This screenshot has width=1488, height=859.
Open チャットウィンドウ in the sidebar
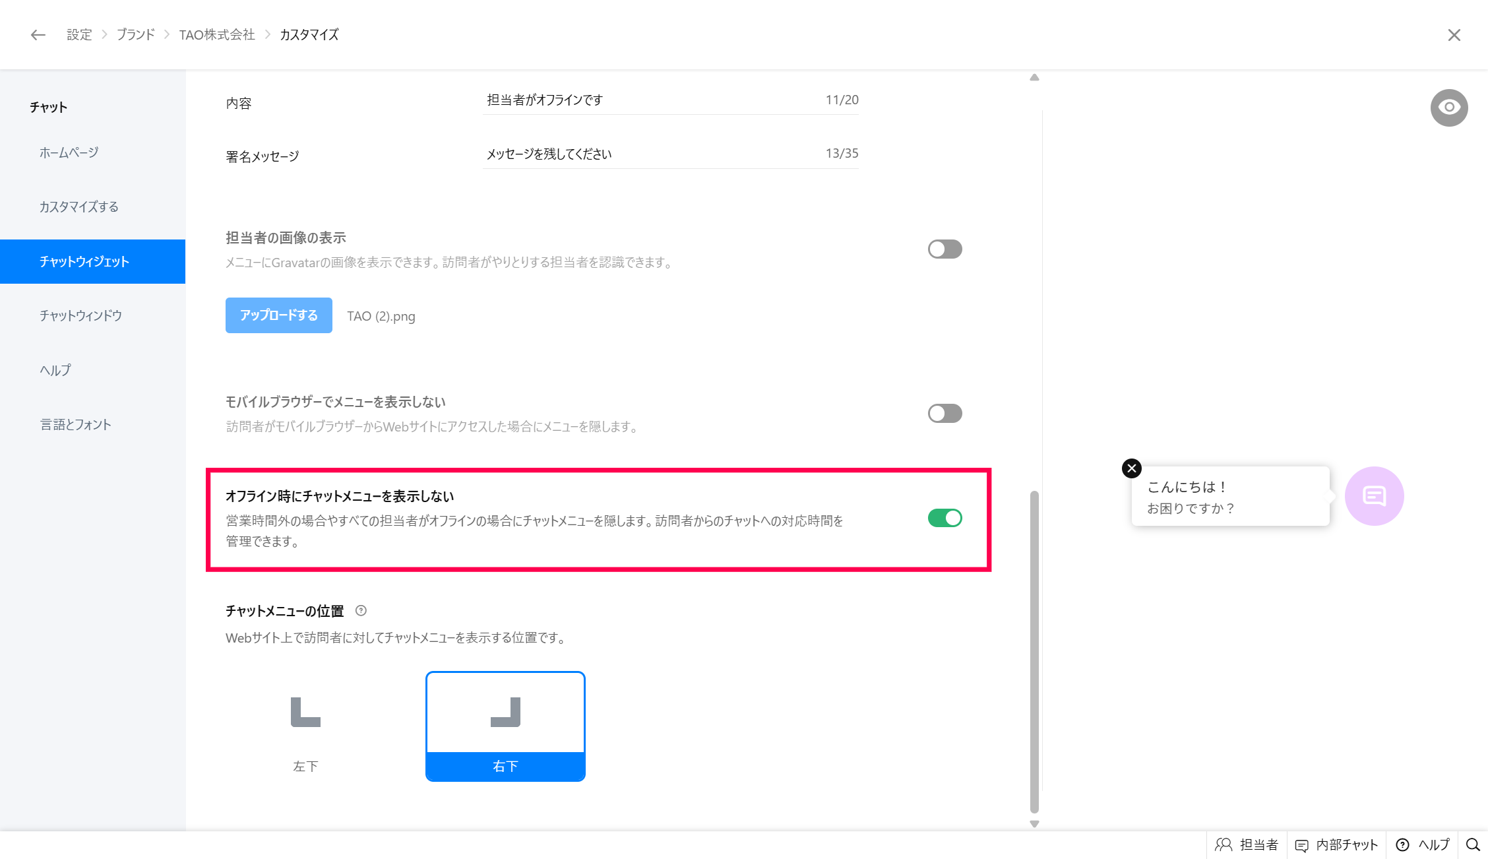80,316
